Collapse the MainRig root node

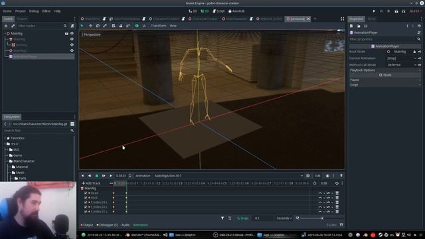click(x=5, y=33)
